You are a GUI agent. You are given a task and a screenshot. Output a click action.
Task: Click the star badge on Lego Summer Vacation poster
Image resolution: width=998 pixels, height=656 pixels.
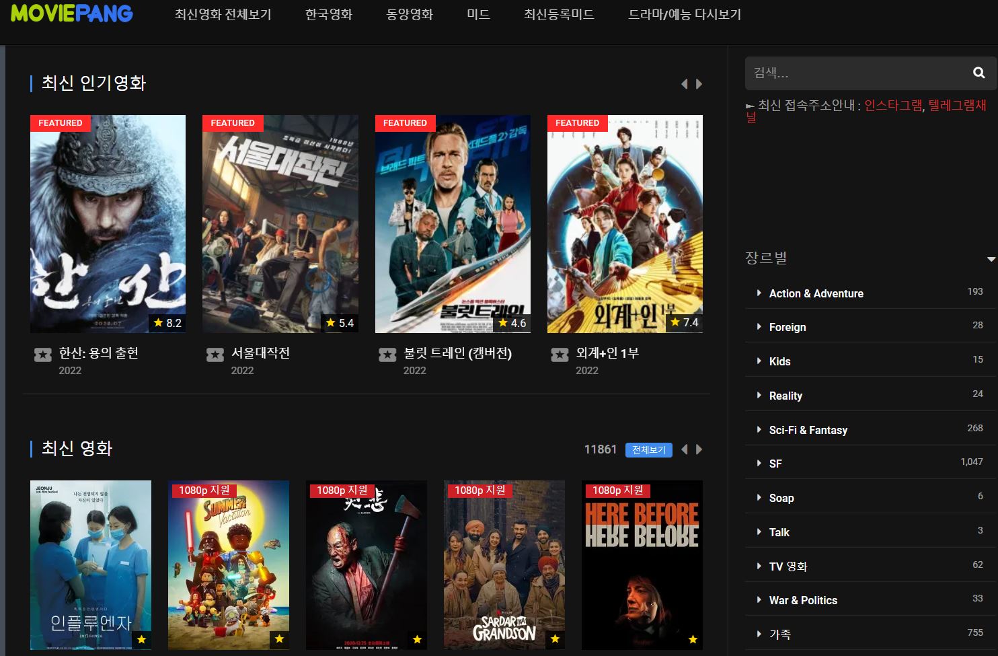(280, 639)
